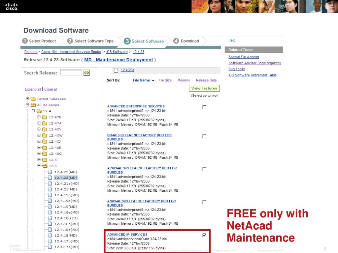The height and width of the screenshot is (253, 338).
Task: Click the 12.4YA folder icon
Action: pyautogui.click(x=45, y=123)
